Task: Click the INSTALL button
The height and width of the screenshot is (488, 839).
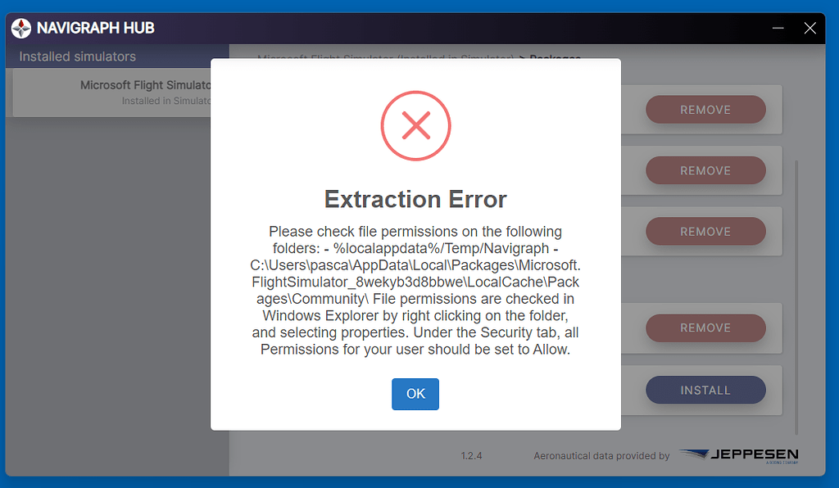Action: [705, 390]
